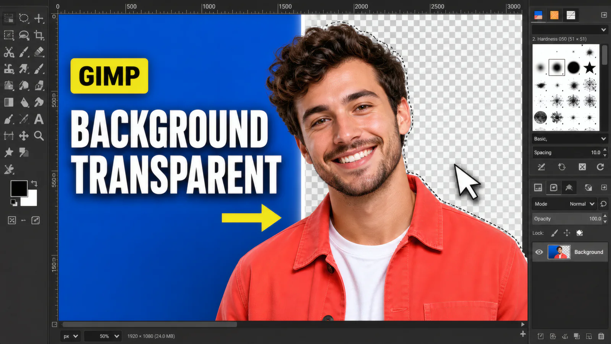Click the mode switch icon beside Normal

point(603,204)
